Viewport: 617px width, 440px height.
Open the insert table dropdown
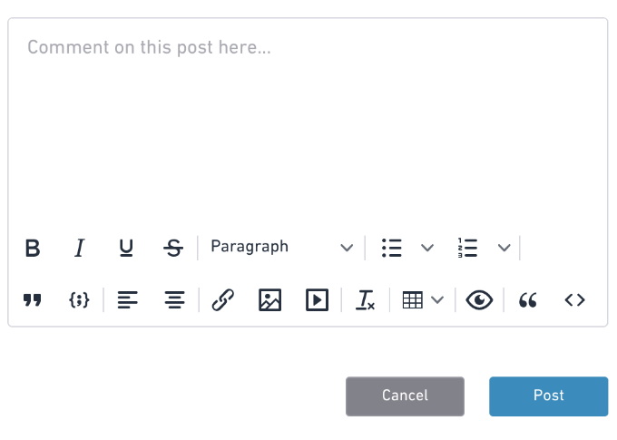(x=423, y=300)
